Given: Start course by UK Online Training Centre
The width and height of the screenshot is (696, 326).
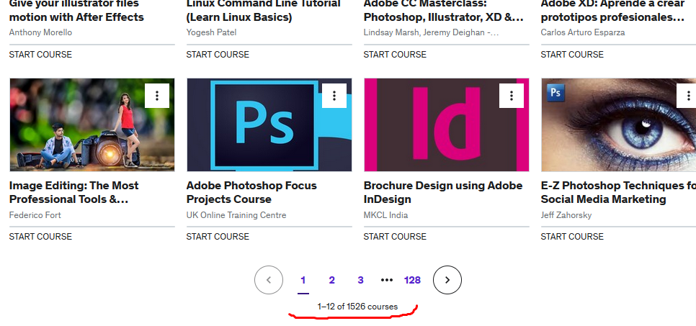Looking at the screenshot, I should (x=218, y=237).
